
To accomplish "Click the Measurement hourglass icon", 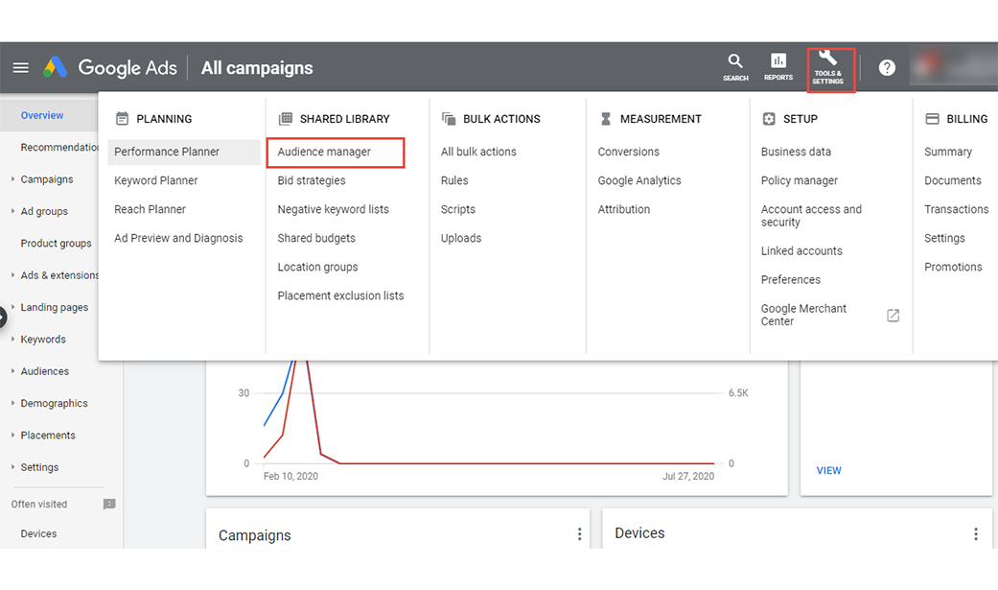I will pos(606,119).
